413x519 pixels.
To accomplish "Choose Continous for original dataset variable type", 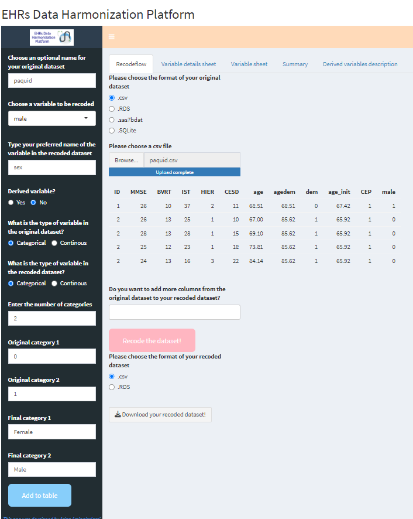I will pyautogui.click(x=54, y=243).
